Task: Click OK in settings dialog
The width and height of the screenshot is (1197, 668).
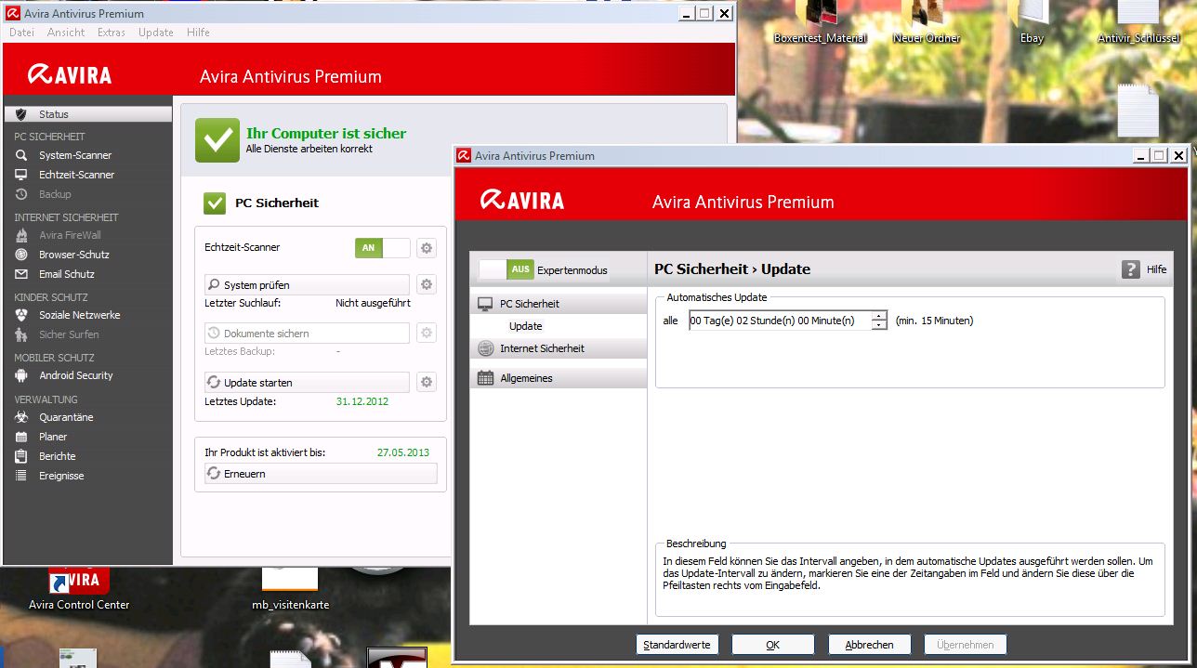Action: pos(773,644)
